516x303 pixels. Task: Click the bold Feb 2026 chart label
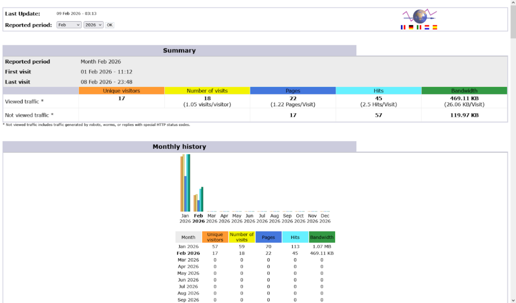pos(199,218)
